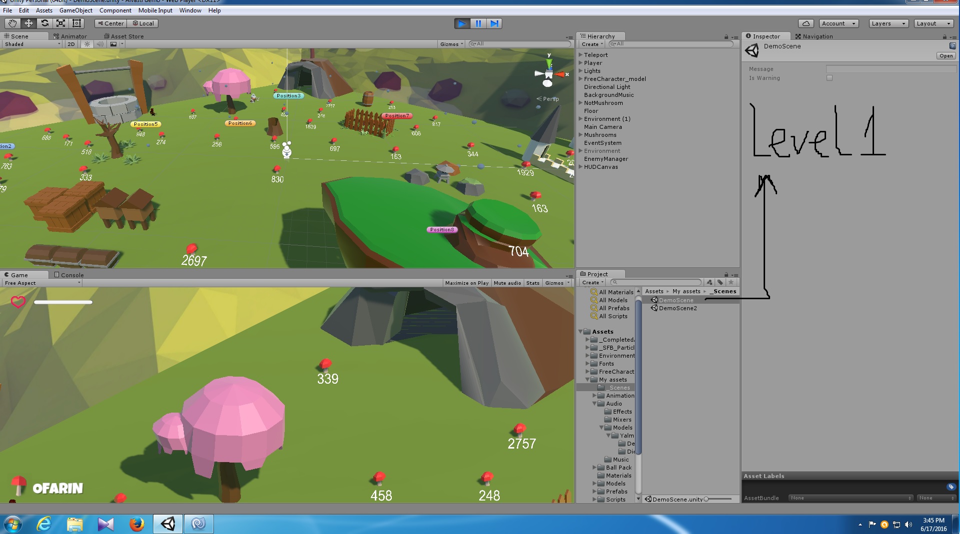This screenshot has height=534, width=960.
Task: Toggle Center pivot mode
Action: (110, 23)
